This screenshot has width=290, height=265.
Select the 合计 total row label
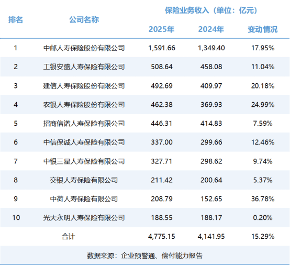coord(68,237)
